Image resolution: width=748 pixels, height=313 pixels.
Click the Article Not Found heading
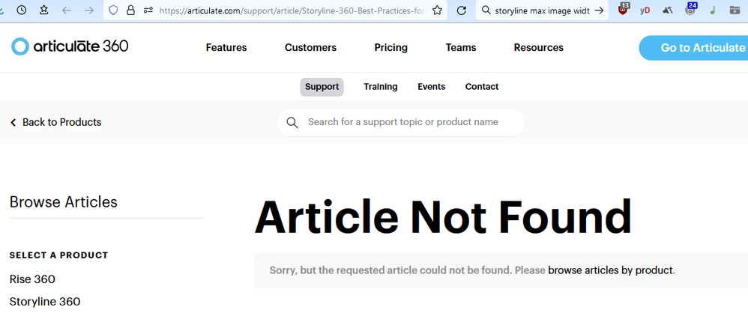click(x=443, y=216)
